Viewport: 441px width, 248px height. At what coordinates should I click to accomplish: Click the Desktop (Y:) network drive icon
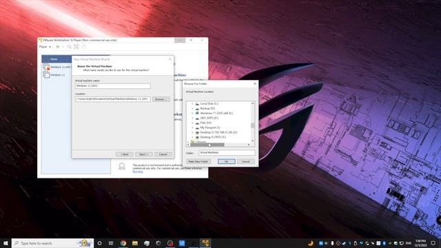pyautogui.click(x=197, y=137)
